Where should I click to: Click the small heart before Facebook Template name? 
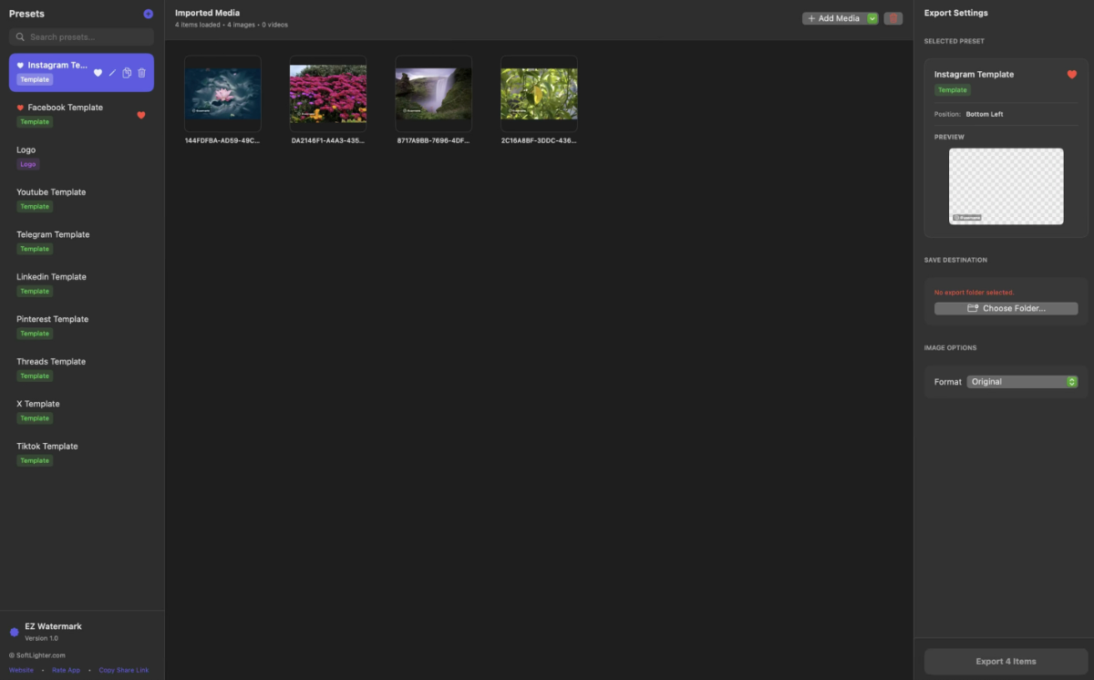[20, 108]
